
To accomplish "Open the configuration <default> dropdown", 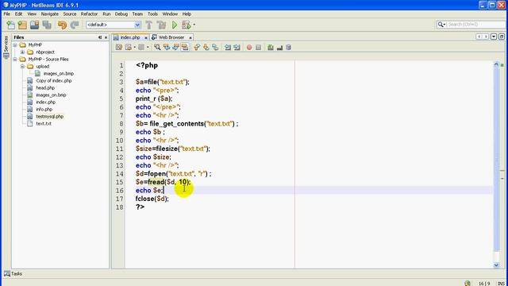I will (x=137, y=25).
